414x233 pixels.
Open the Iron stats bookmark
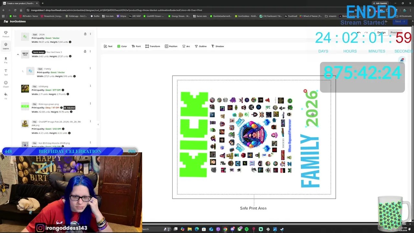point(108,16)
